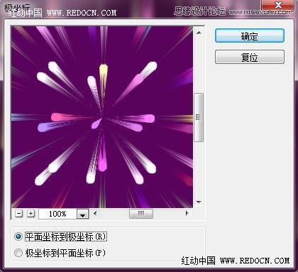Click the 复位 (Reset) button
Screen dimensions: 298x272
[x=250, y=57]
